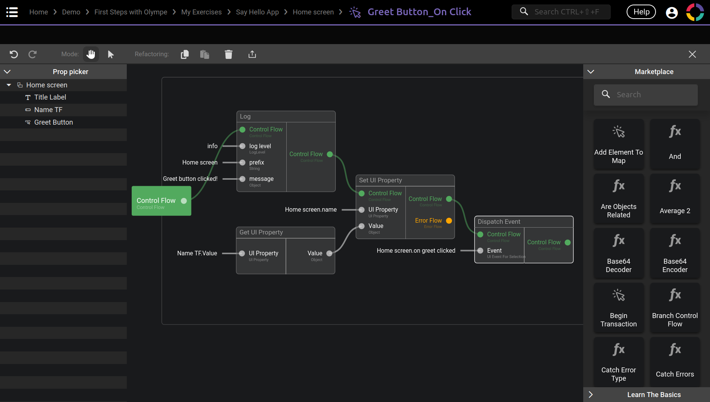Screen dimensions: 710x402
Task: Delete selection with the trash icon
Action: 228,54
